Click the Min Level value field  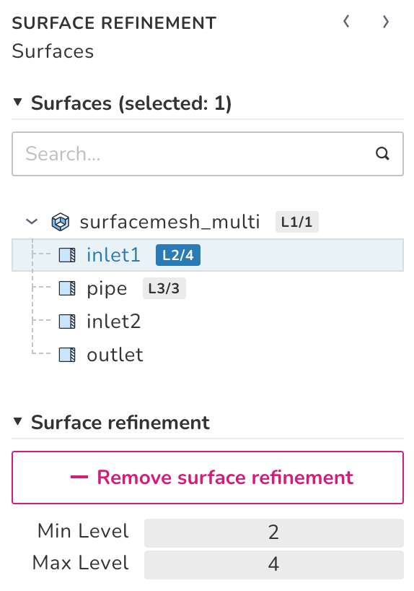[x=274, y=532]
